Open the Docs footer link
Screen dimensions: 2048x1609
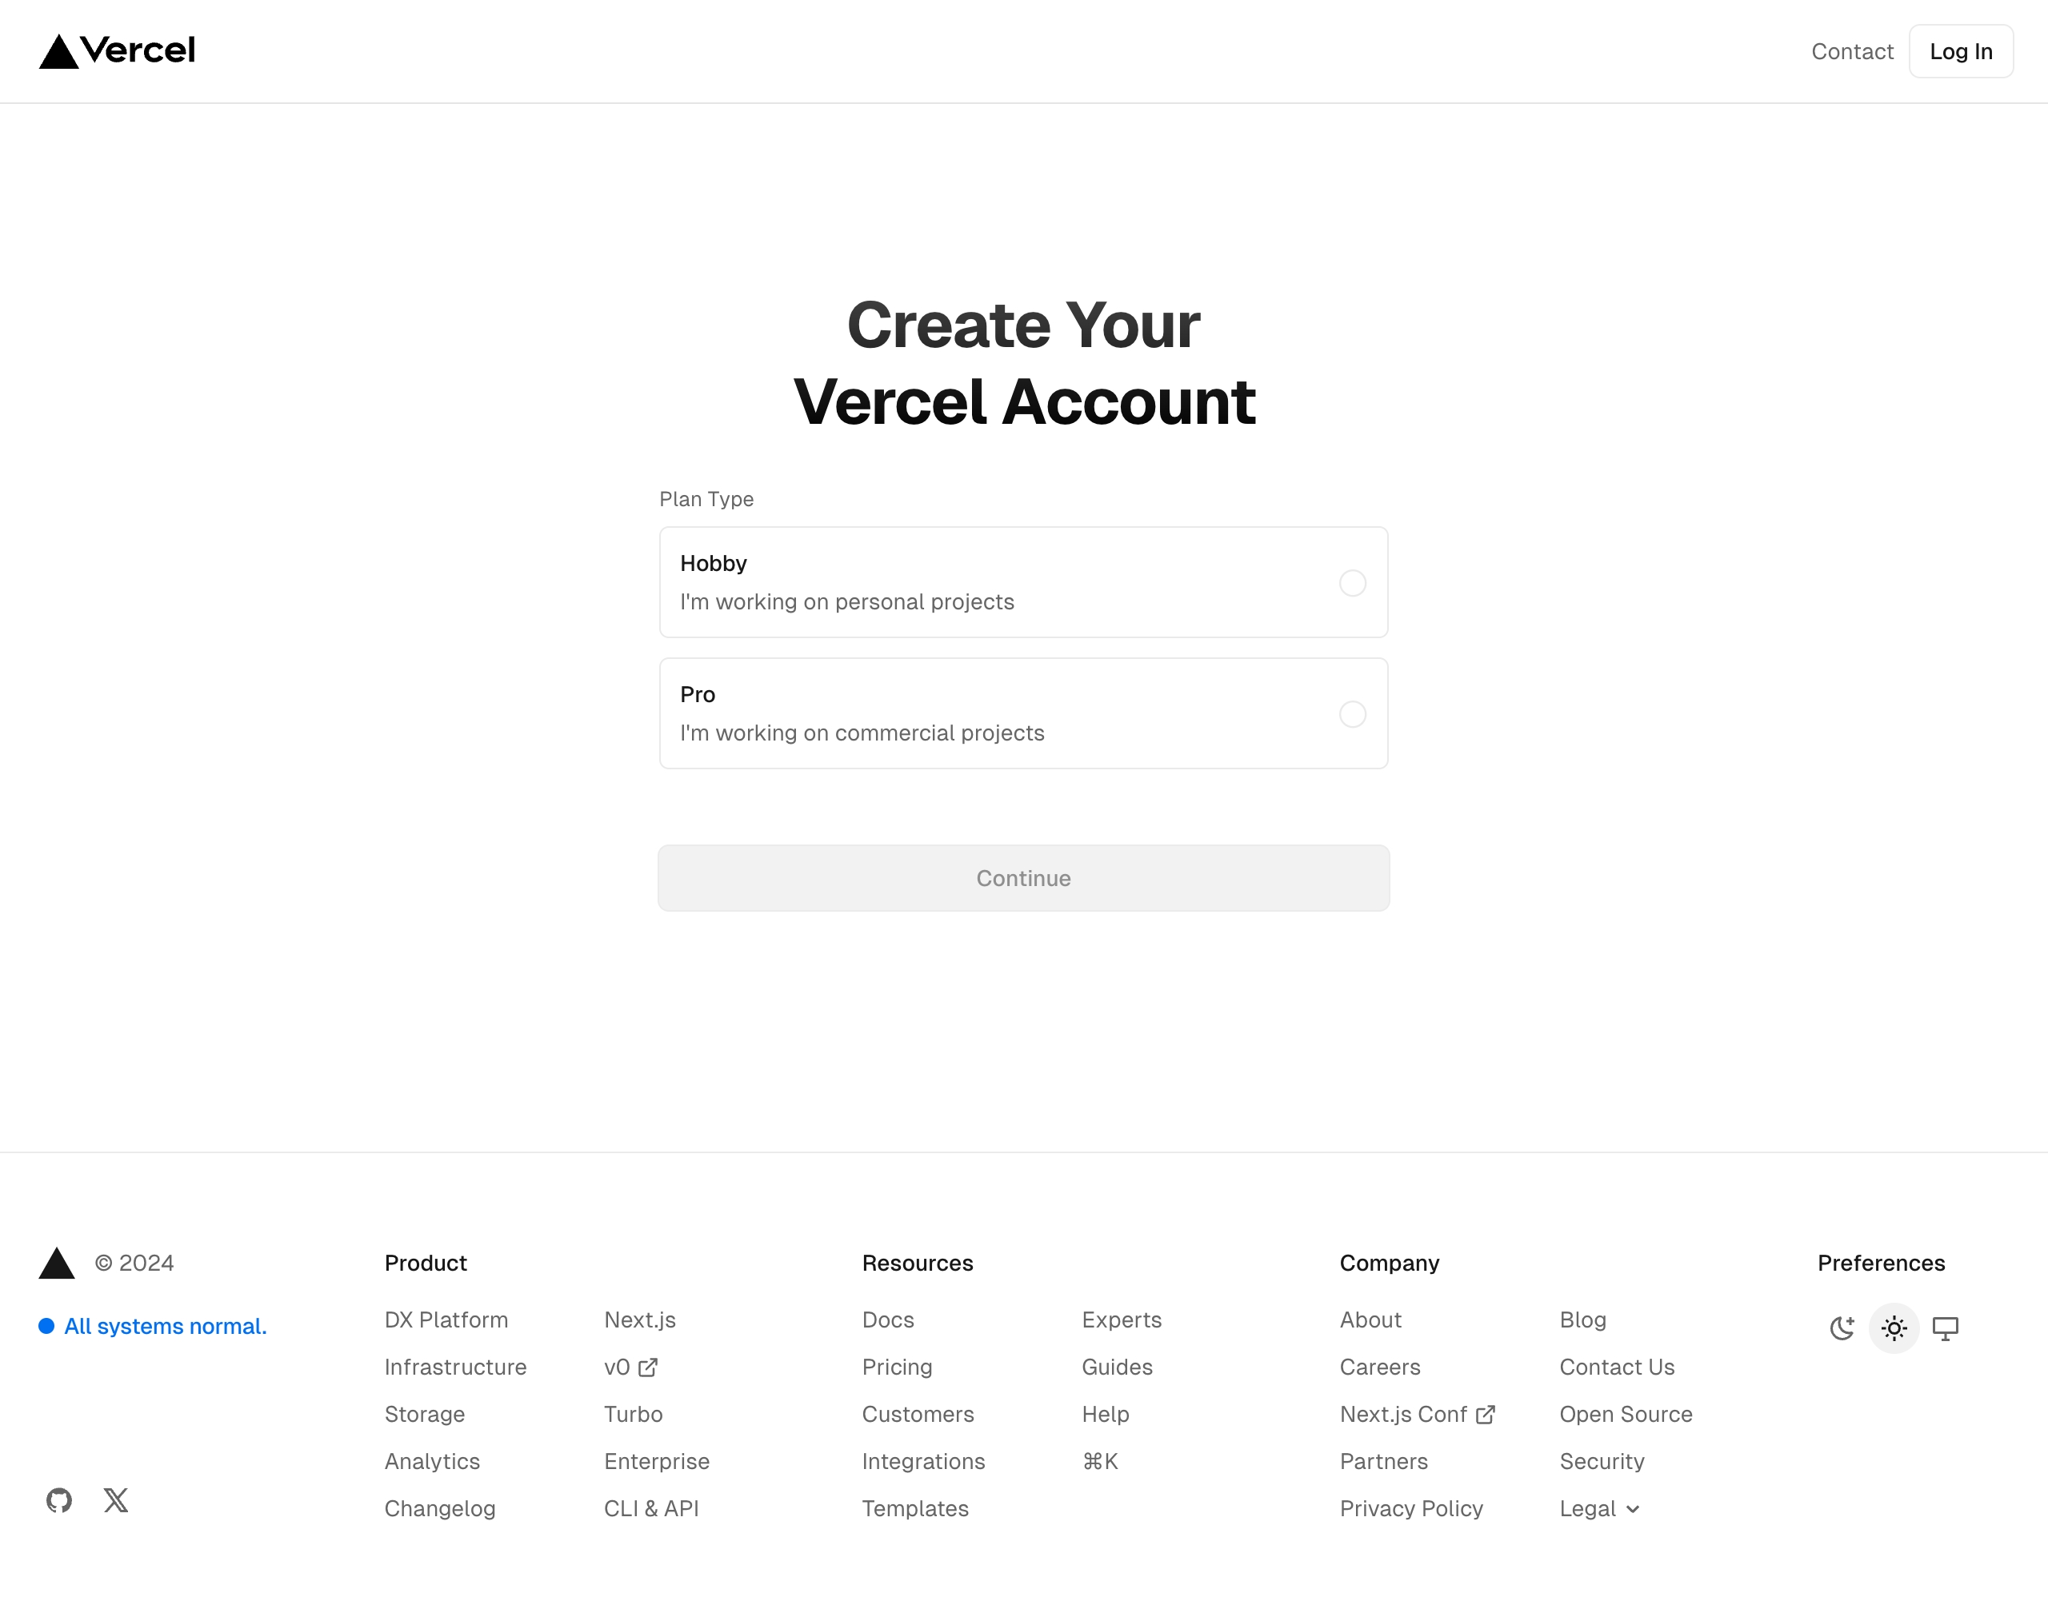pyautogui.click(x=888, y=1320)
